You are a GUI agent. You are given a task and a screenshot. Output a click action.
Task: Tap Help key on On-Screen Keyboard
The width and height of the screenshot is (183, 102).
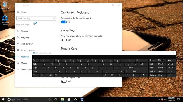tap(162, 75)
